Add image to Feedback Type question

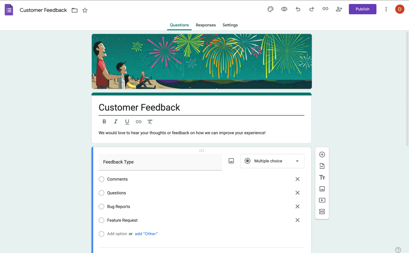tap(231, 161)
